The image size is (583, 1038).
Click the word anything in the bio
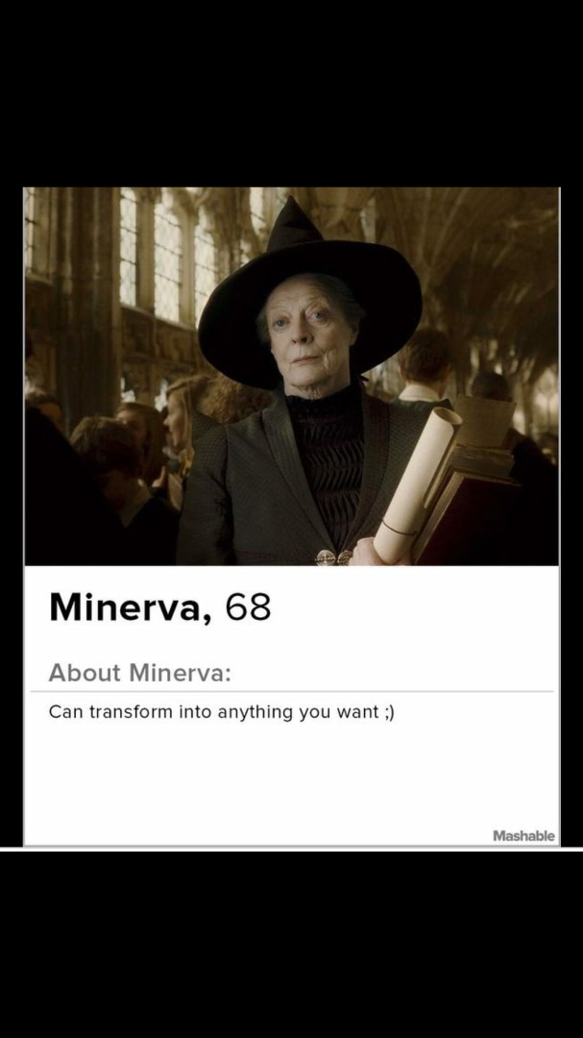point(255,713)
